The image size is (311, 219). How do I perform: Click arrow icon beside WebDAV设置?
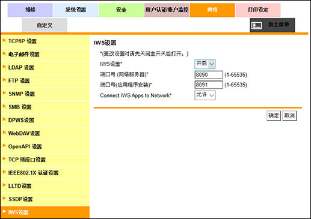coord(4,133)
